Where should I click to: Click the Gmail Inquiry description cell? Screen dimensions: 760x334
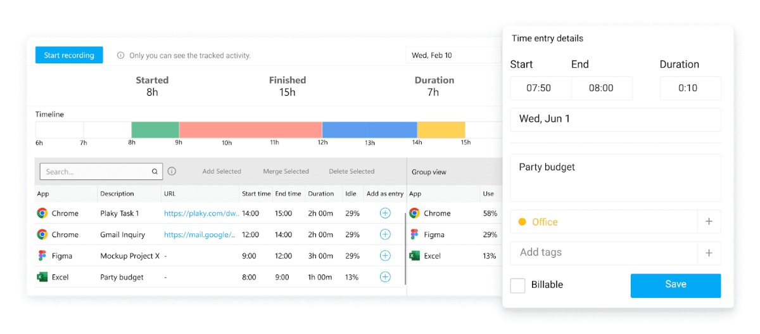coord(123,234)
